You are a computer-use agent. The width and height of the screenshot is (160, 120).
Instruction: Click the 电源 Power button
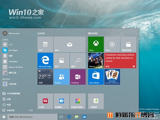pos(6,105)
